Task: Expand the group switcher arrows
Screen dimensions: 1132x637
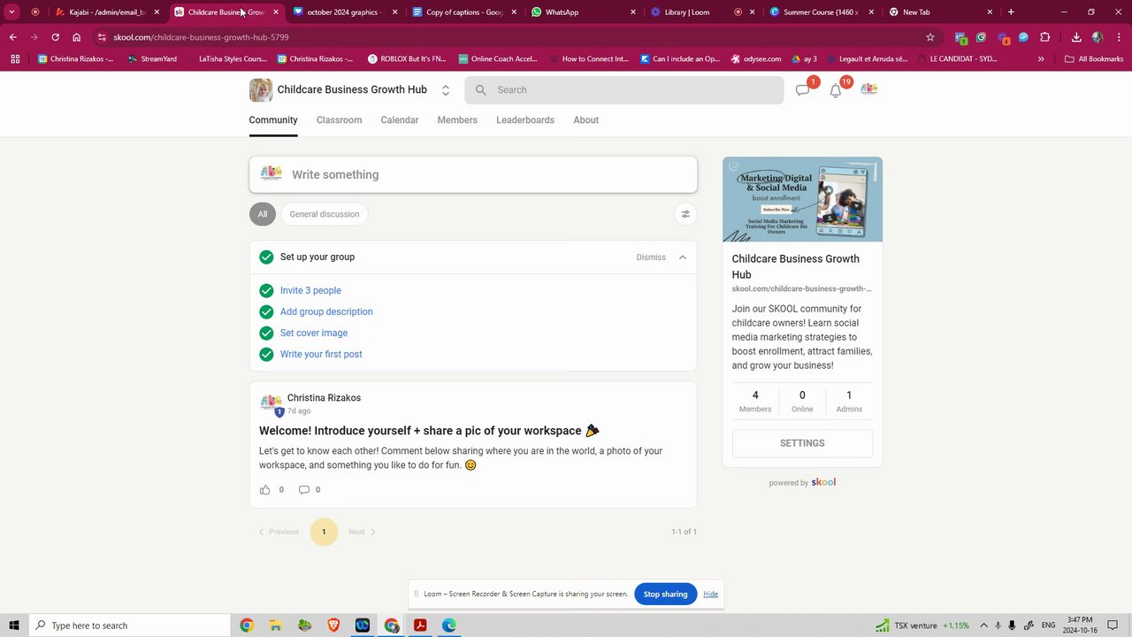Action: pyautogui.click(x=446, y=90)
